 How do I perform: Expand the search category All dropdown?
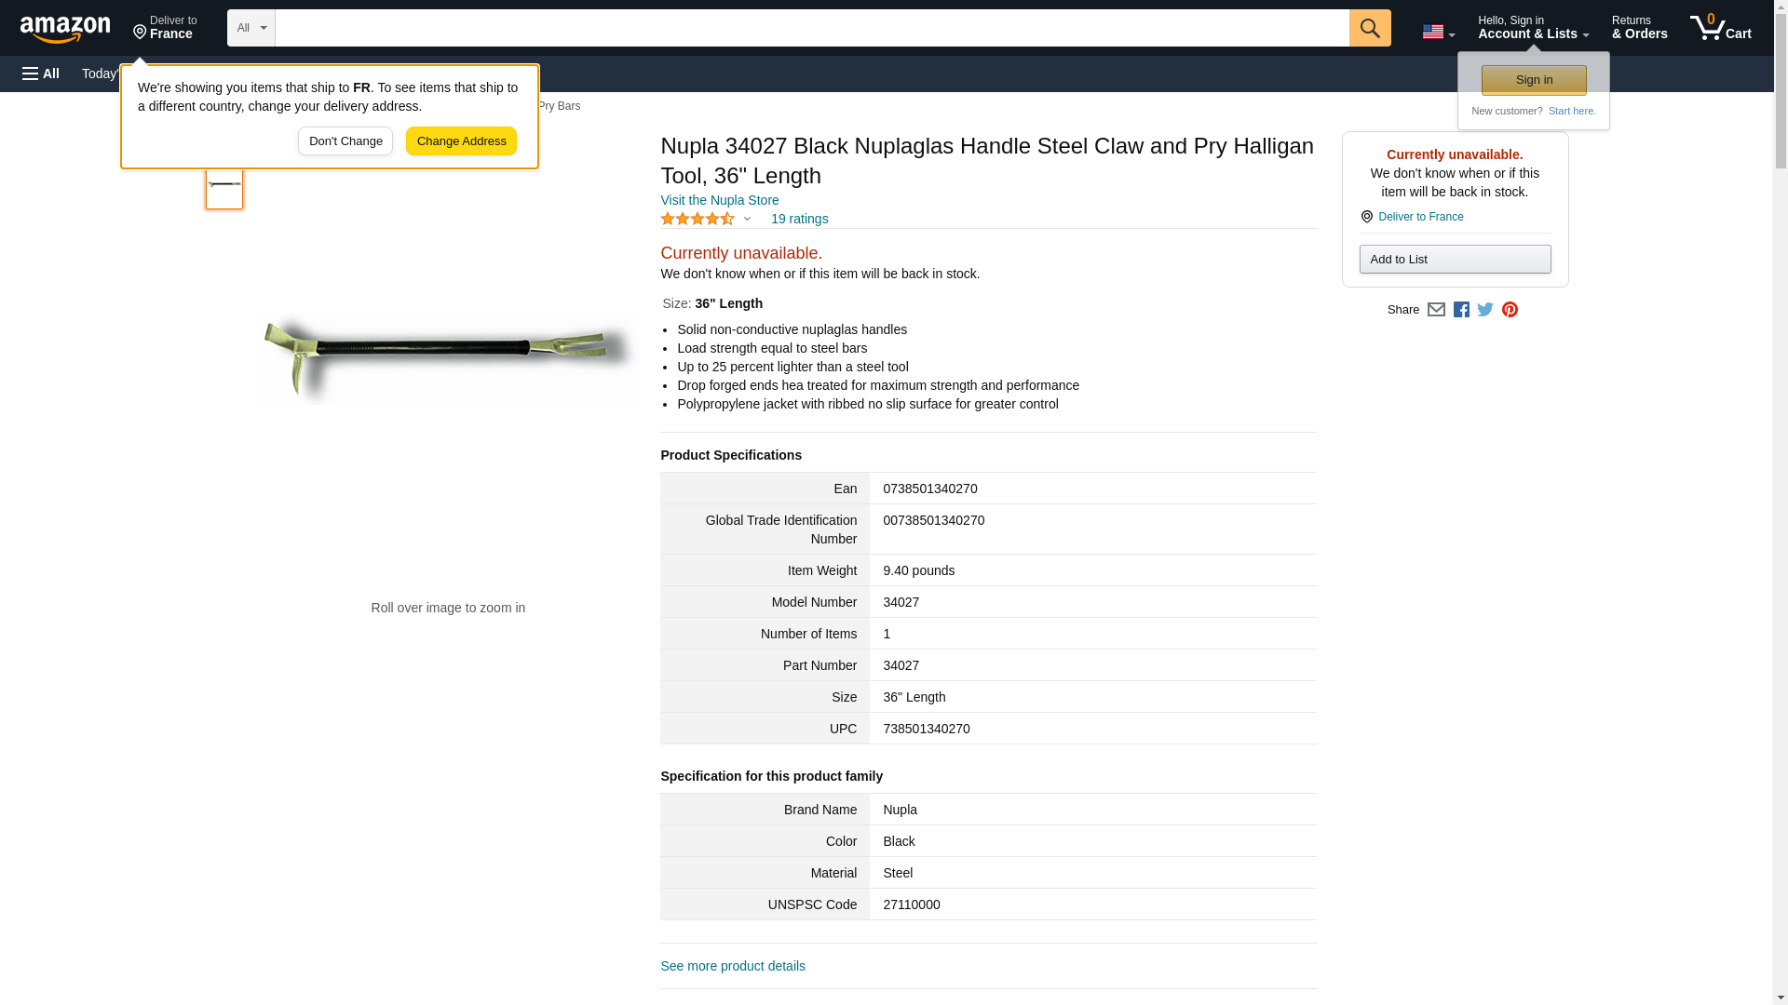251,28
